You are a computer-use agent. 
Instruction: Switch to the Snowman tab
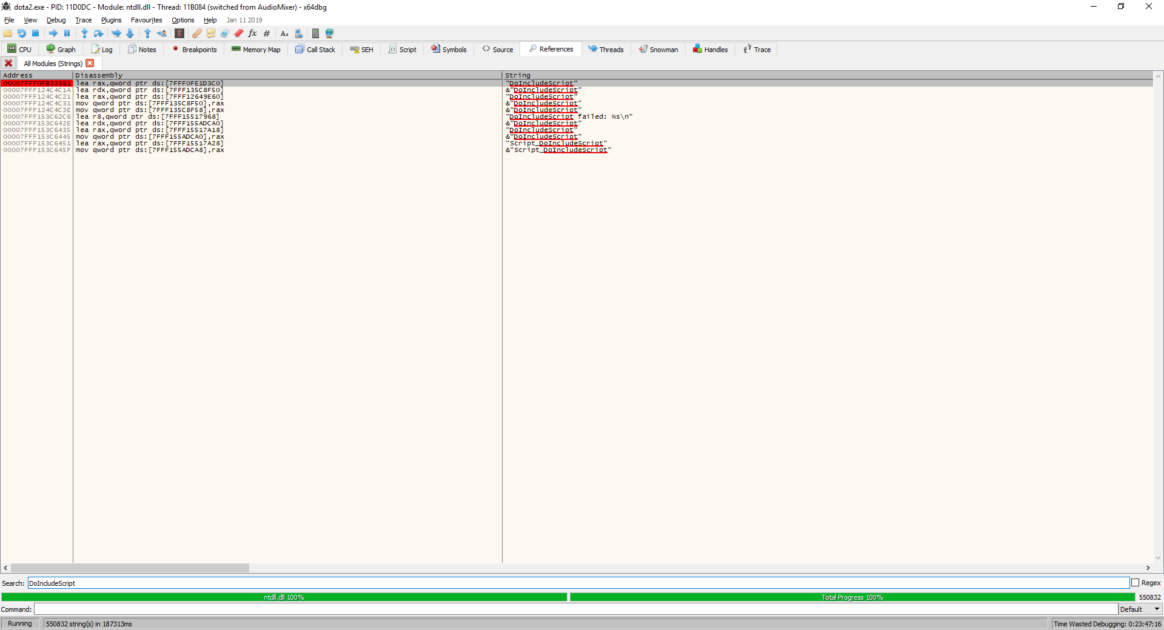point(658,49)
